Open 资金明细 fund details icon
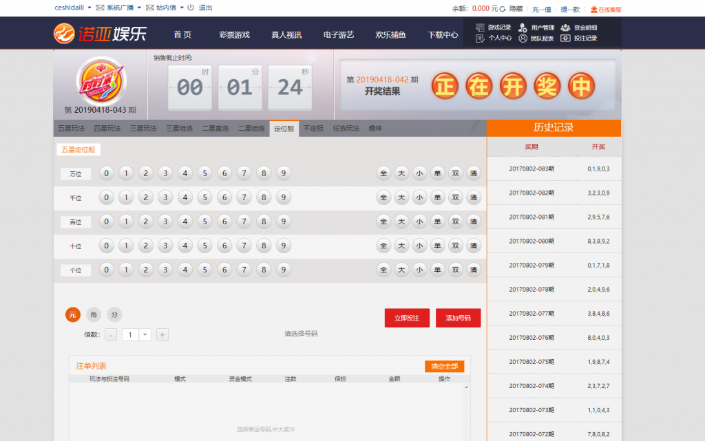This screenshot has width=705, height=441. pos(565,28)
